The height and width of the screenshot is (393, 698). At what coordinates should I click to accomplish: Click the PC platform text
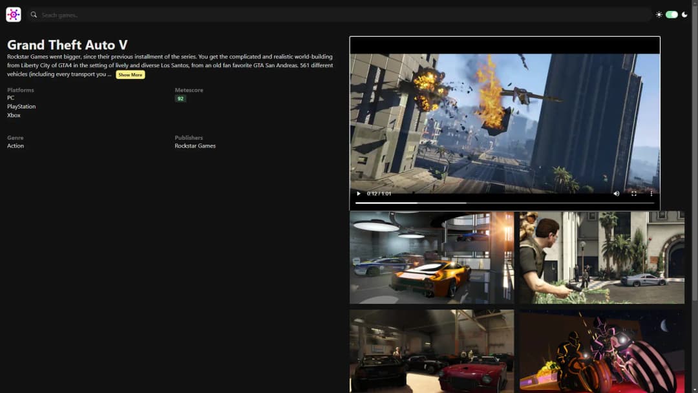pyautogui.click(x=11, y=98)
